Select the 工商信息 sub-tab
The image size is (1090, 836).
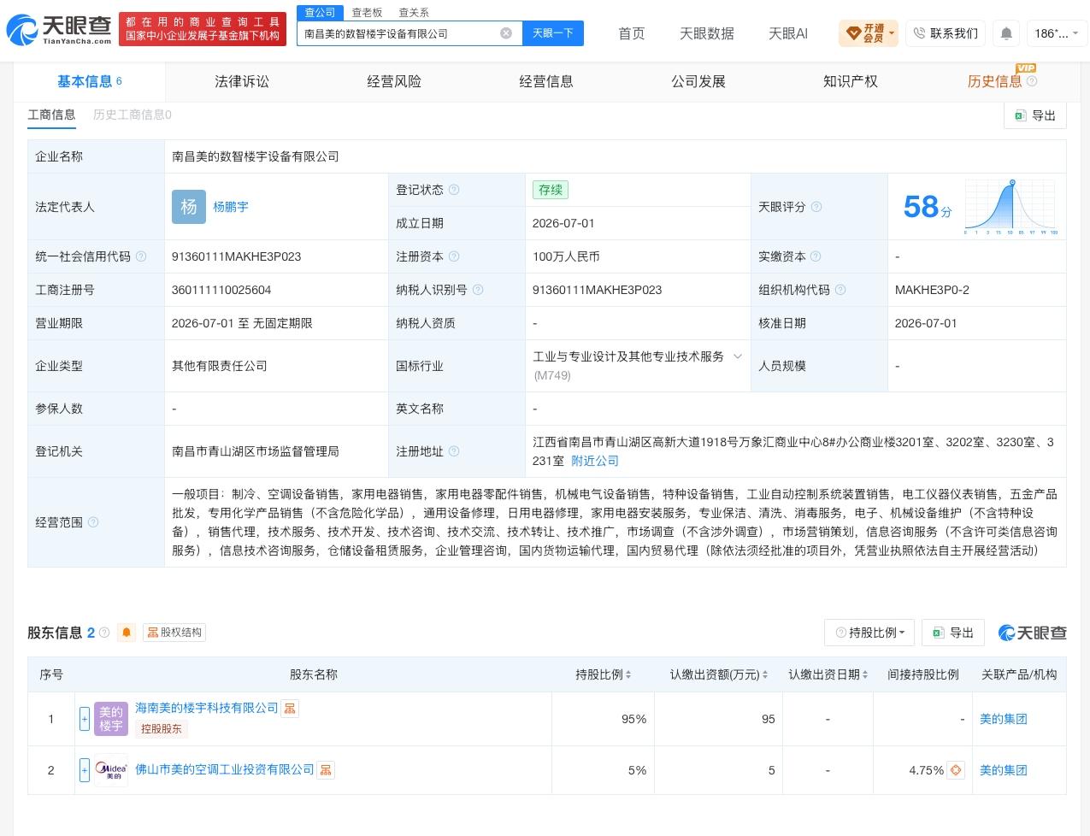(51, 115)
